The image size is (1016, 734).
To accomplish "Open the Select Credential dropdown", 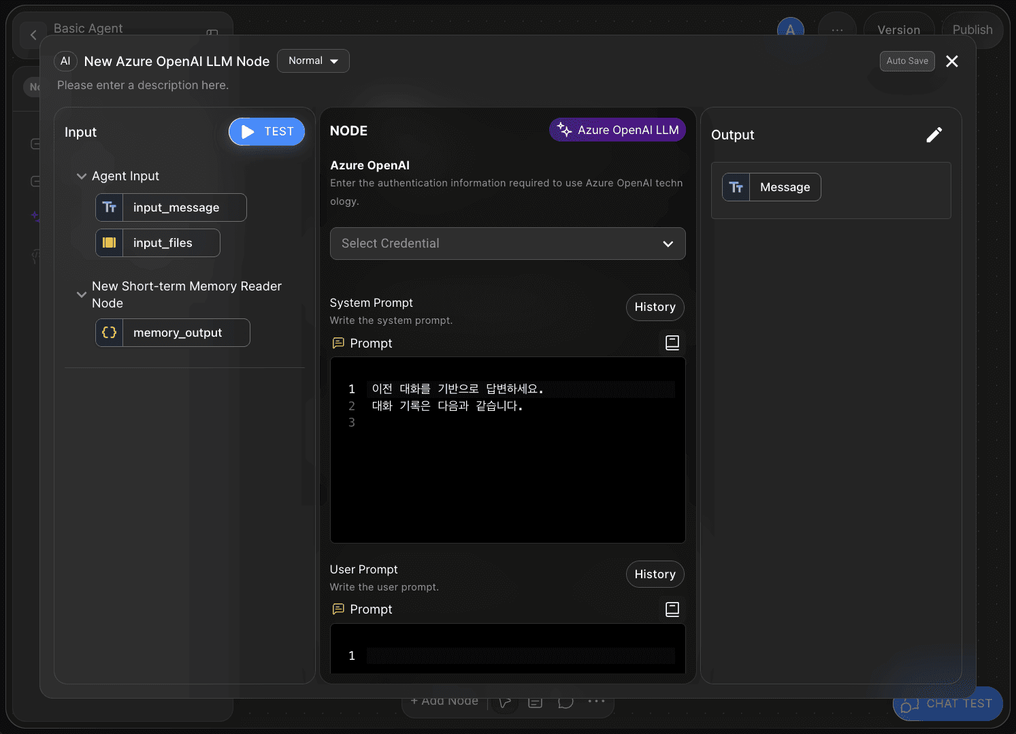I will click(x=508, y=244).
